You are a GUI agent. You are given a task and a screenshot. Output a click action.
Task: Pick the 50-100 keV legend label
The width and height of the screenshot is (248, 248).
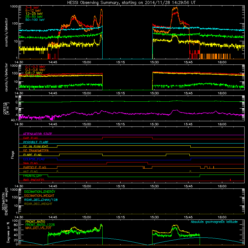[x=35, y=20]
